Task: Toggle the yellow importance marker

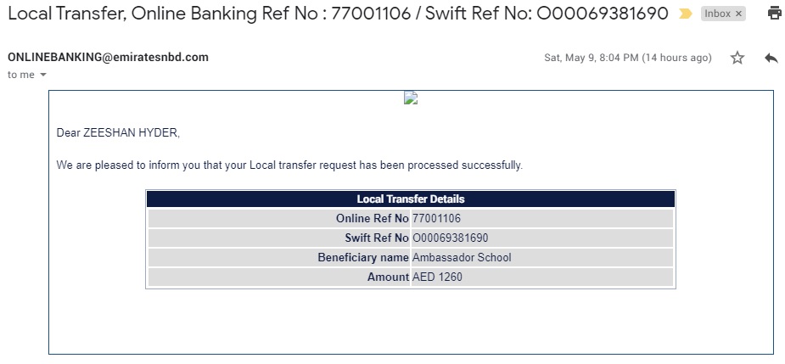Action: tap(686, 14)
